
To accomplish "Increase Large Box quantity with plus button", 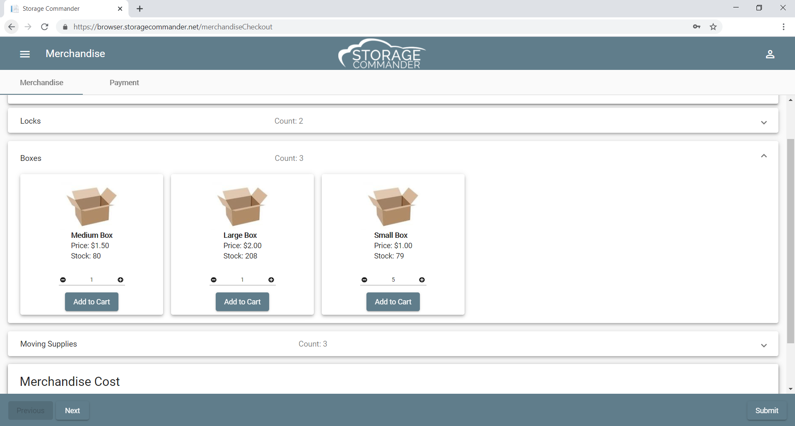I will [x=271, y=280].
